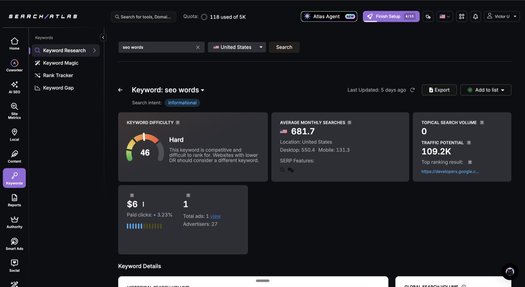Open Atlas Agent
Viewport: 525px width, 287px height.
tap(329, 16)
